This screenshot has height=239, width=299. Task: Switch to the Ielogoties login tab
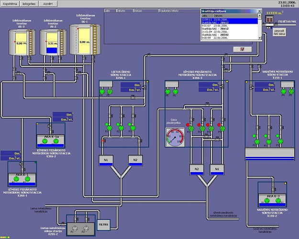pos(30,3)
